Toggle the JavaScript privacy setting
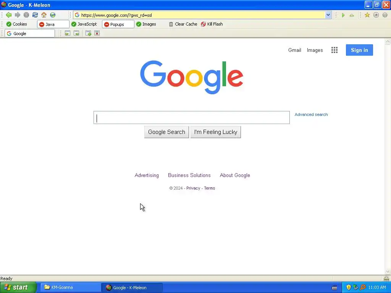The image size is (391, 293). tap(84, 24)
